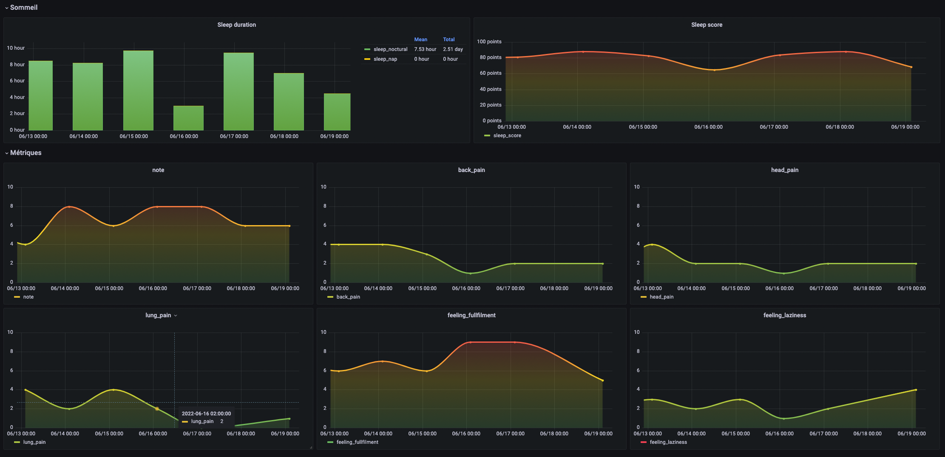945x457 pixels.
Task: Click the note legend color marker
Action: [17, 297]
